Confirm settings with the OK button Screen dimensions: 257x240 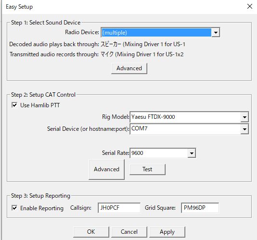tap(91, 232)
